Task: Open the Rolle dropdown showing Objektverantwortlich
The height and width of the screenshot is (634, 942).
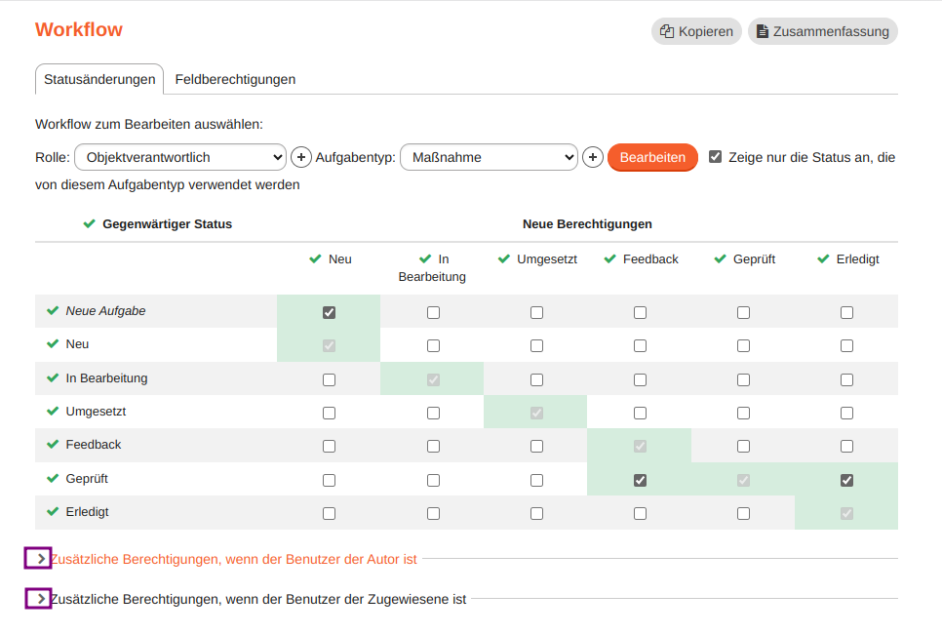Action: coord(179,156)
